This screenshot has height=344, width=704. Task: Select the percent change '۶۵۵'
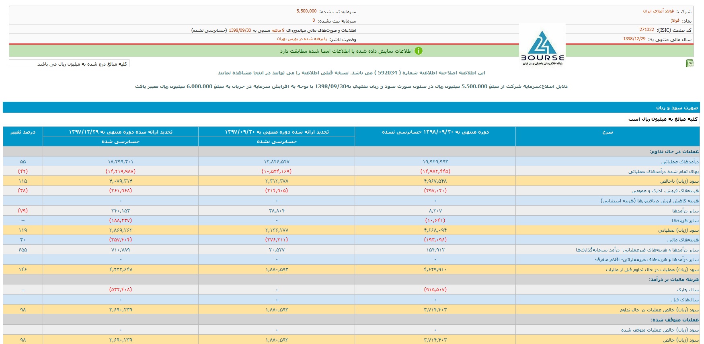[23, 250]
